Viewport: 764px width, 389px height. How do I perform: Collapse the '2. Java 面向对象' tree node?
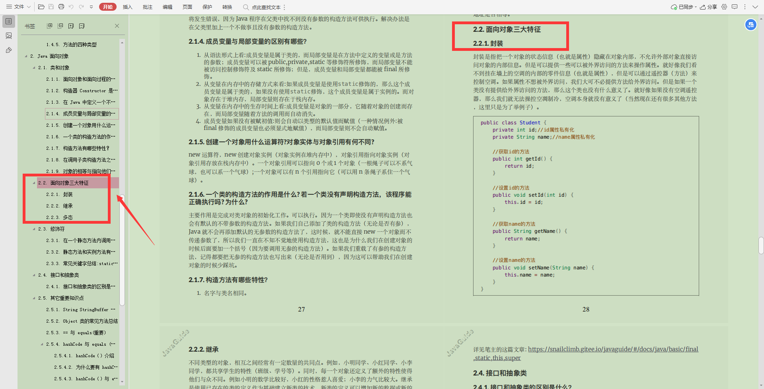click(26, 56)
